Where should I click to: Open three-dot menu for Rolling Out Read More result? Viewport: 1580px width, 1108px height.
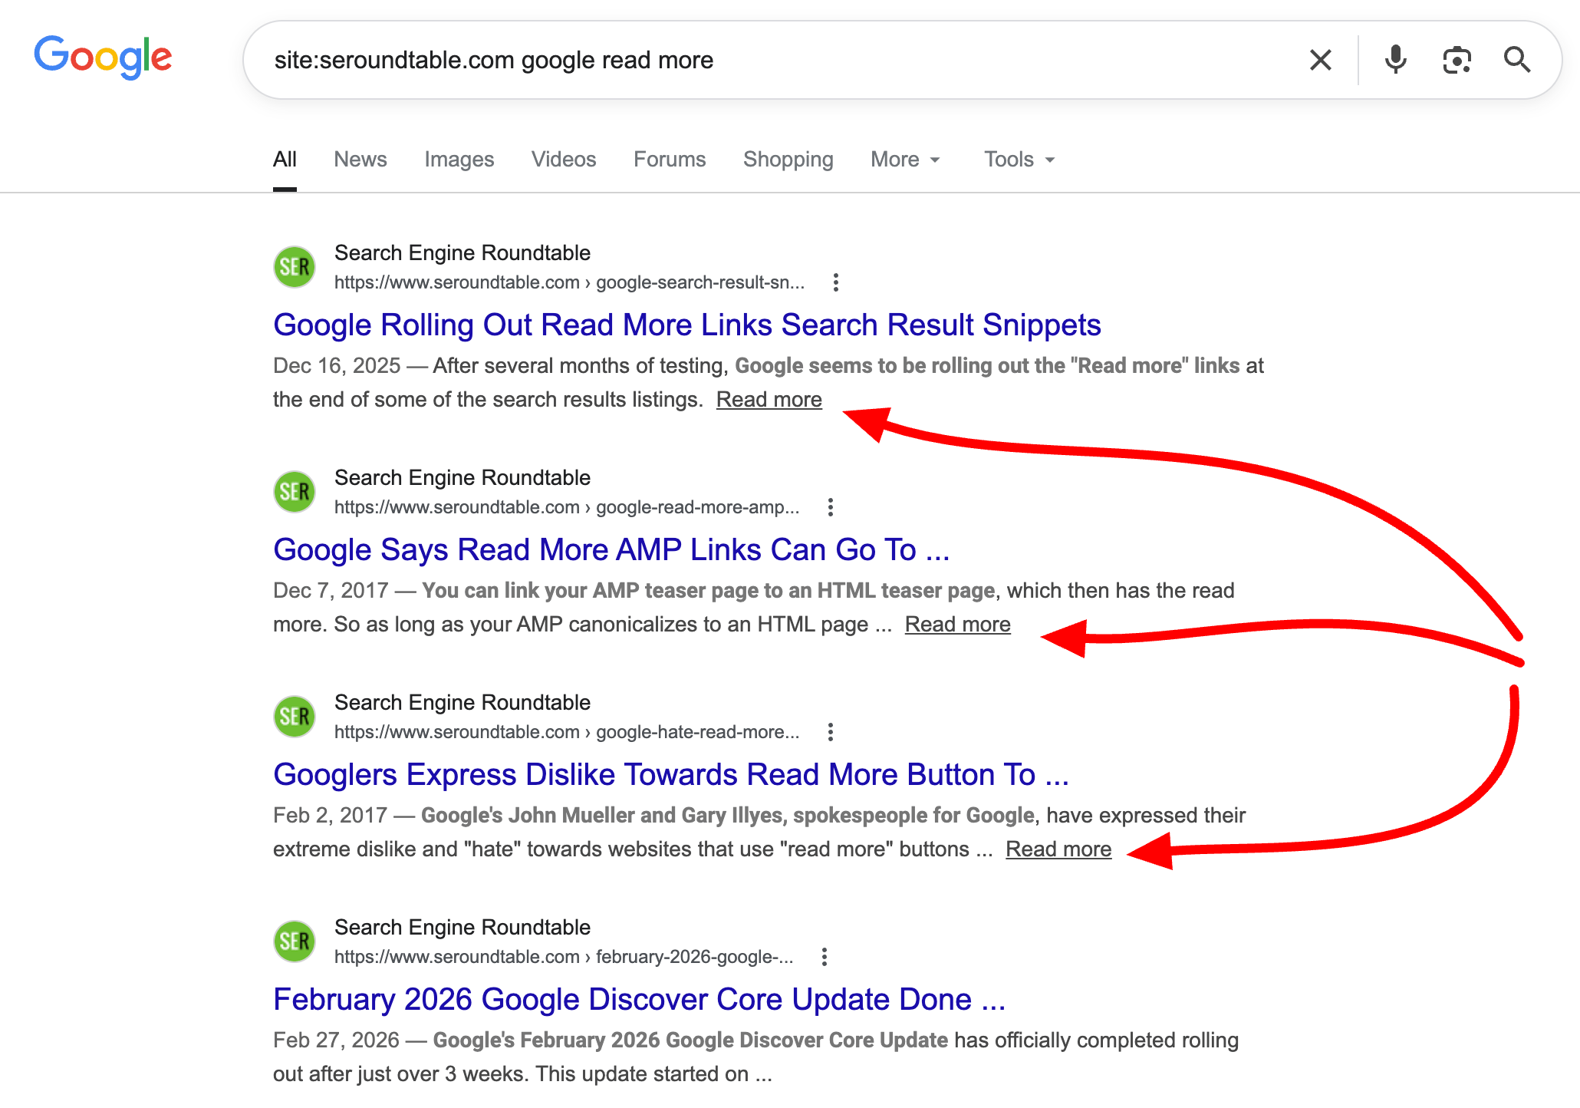point(835,282)
